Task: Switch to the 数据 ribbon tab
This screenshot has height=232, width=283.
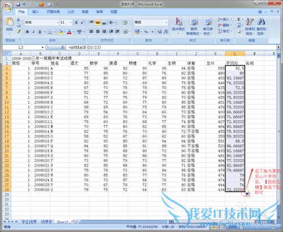Action: pos(85,12)
